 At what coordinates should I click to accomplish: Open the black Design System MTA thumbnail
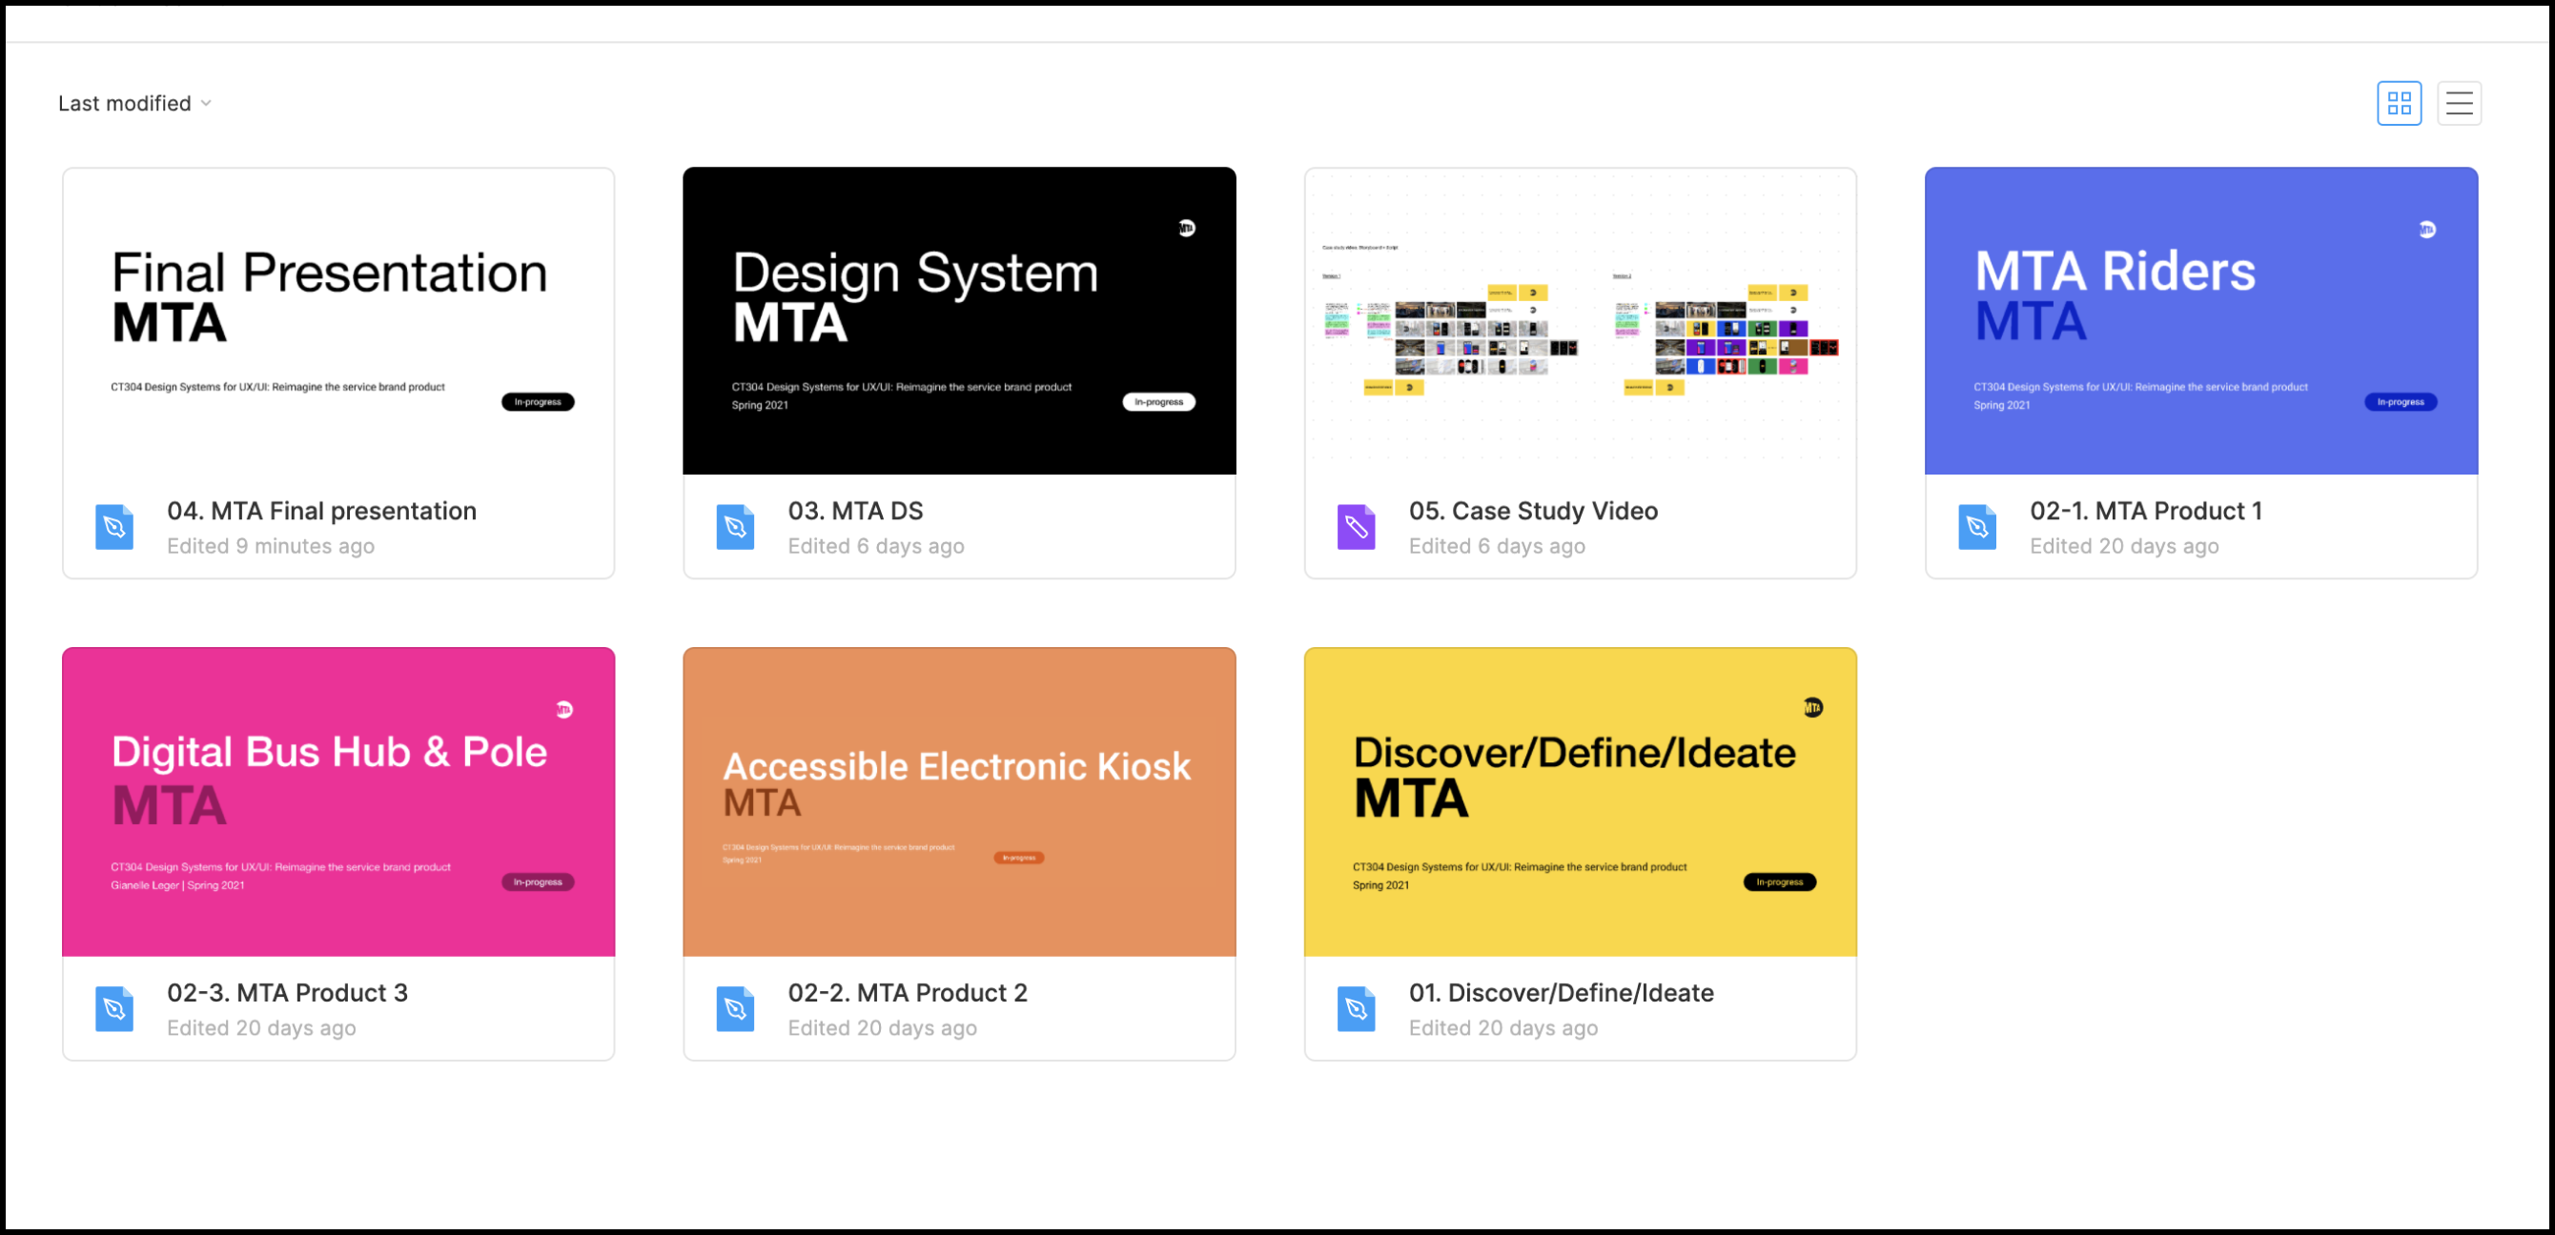click(x=959, y=321)
